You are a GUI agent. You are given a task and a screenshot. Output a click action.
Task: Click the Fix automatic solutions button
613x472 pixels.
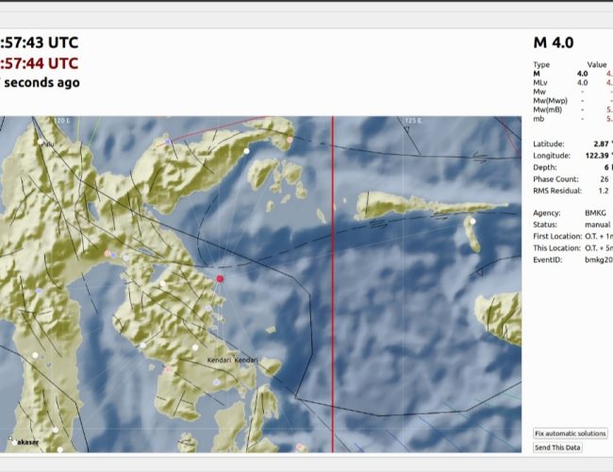(571, 433)
